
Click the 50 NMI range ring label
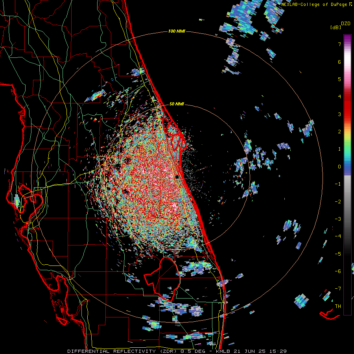177,104
